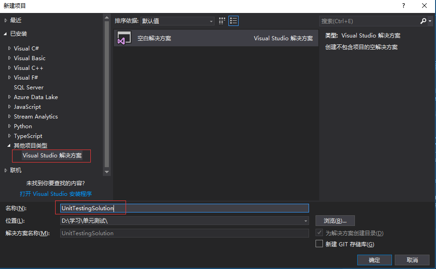Select 已安装 category label
This screenshot has width=436, height=269.
pos(19,34)
